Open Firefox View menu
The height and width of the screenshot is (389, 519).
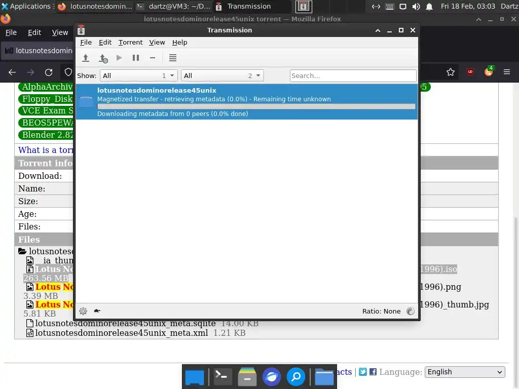(x=60, y=32)
